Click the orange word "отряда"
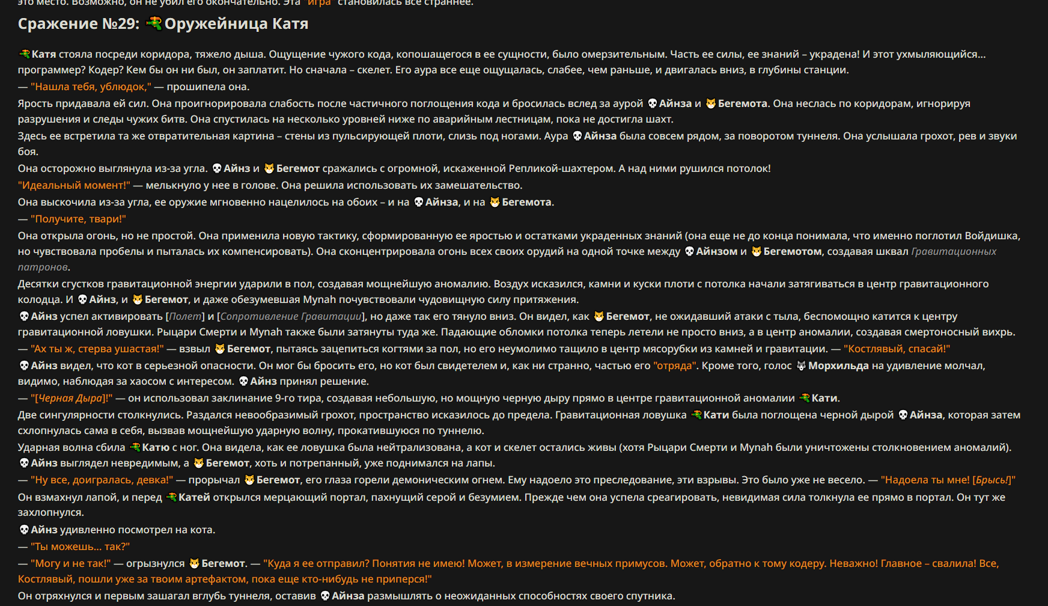This screenshot has height=606, width=1048. [x=674, y=366]
